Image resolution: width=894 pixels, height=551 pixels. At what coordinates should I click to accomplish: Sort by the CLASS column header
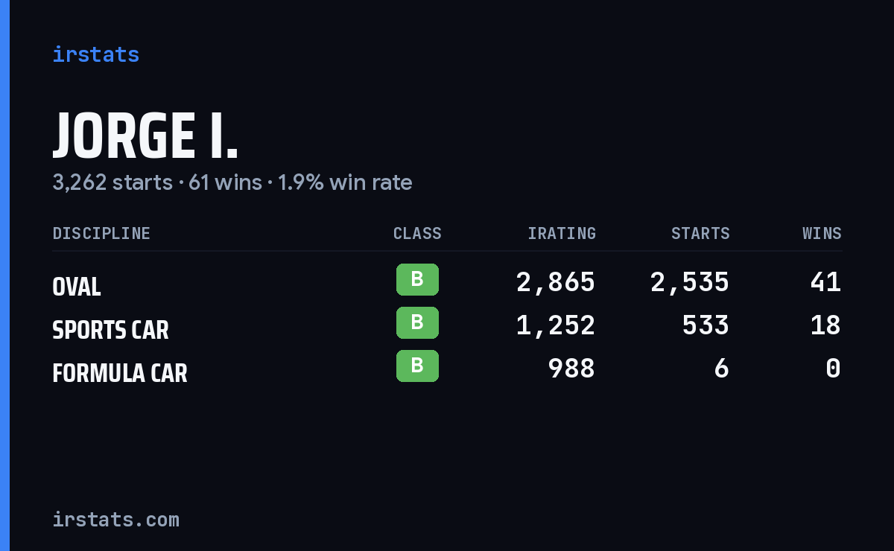[417, 233]
